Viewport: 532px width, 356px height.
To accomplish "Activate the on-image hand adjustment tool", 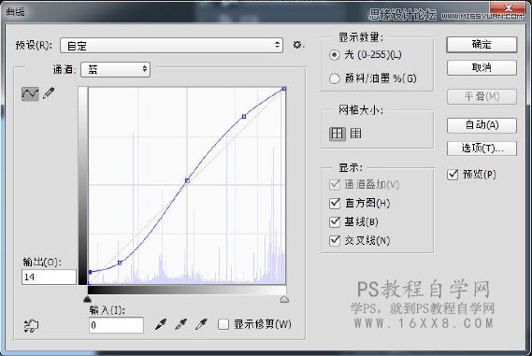I will click(31, 326).
